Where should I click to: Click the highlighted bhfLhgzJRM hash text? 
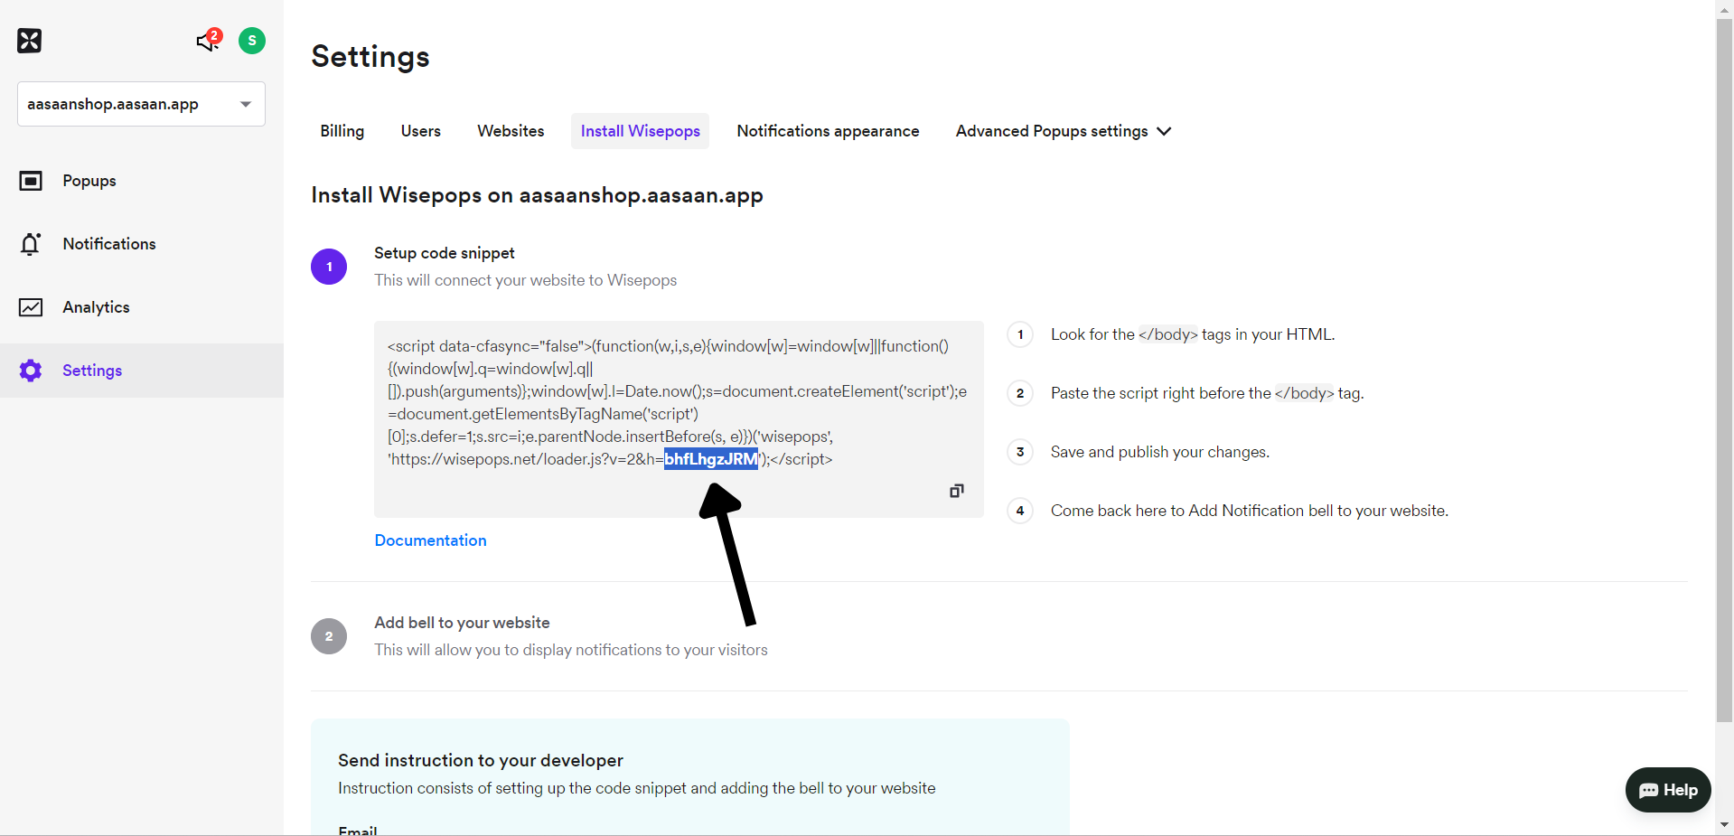[x=711, y=459]
